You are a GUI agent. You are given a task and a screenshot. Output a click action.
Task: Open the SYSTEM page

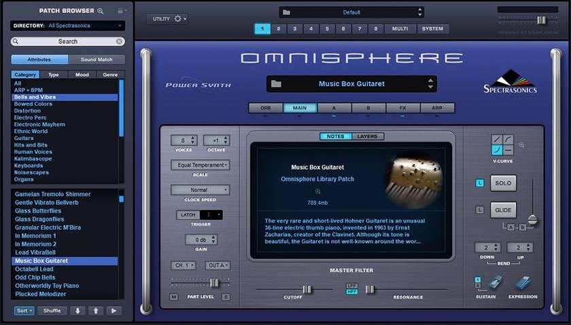pyautogui.click(x=432, y=28)
